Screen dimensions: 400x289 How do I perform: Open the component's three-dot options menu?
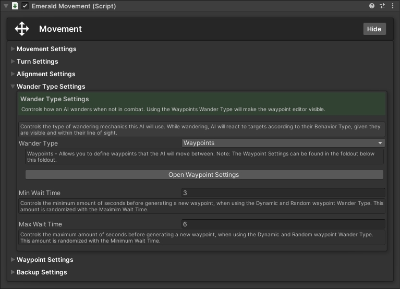coord(392,6)
